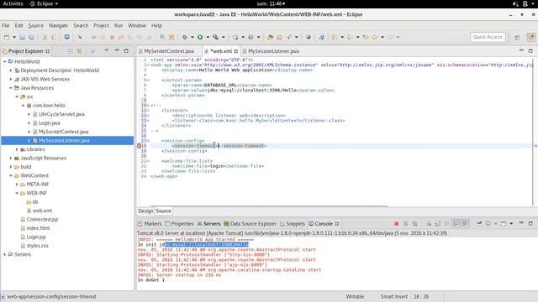The width and height of the screenshot is (538, 302).
Task: Open the Markers view tab
Action: [x=150, y=224]
